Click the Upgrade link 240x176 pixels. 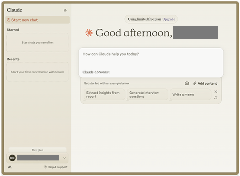pyautogui.click(x=168, y=19)
